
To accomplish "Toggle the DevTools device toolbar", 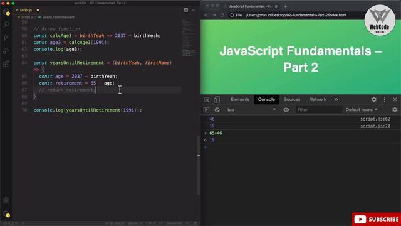I will coord(217,100).
